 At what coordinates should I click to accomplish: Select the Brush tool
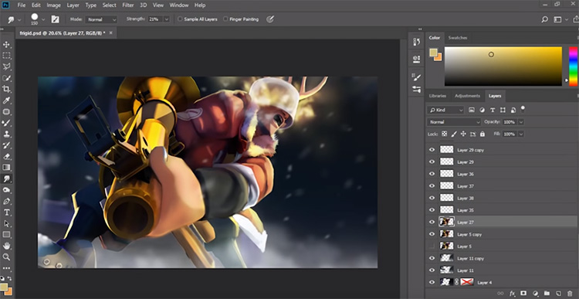tap(6, 123)
